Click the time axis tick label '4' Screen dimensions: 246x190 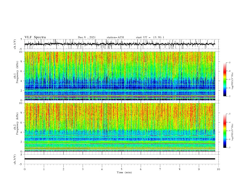click(102, 169)
